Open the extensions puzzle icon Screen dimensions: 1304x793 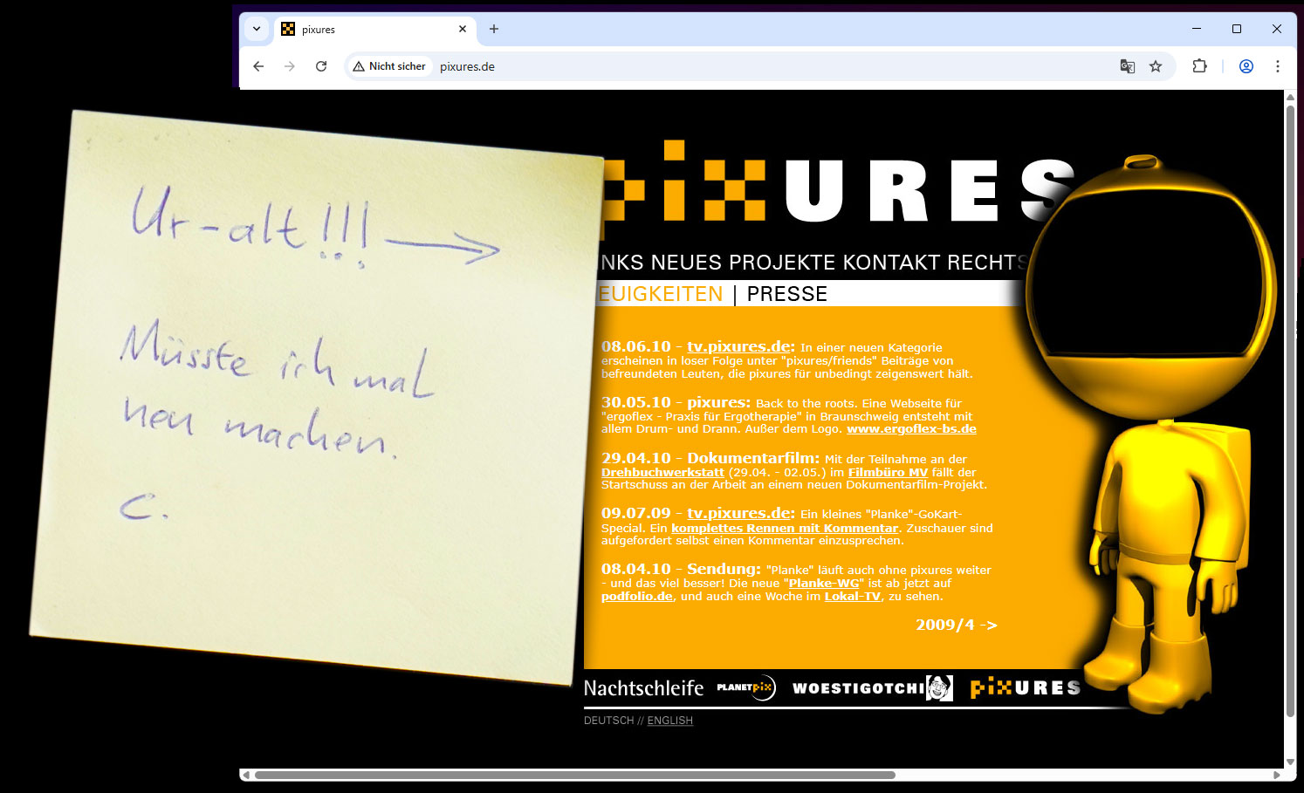[1199, 66]
